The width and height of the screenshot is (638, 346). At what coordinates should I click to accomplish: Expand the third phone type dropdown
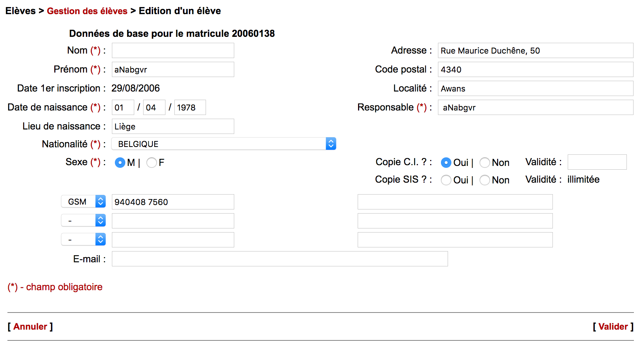[x=83, y=240]
